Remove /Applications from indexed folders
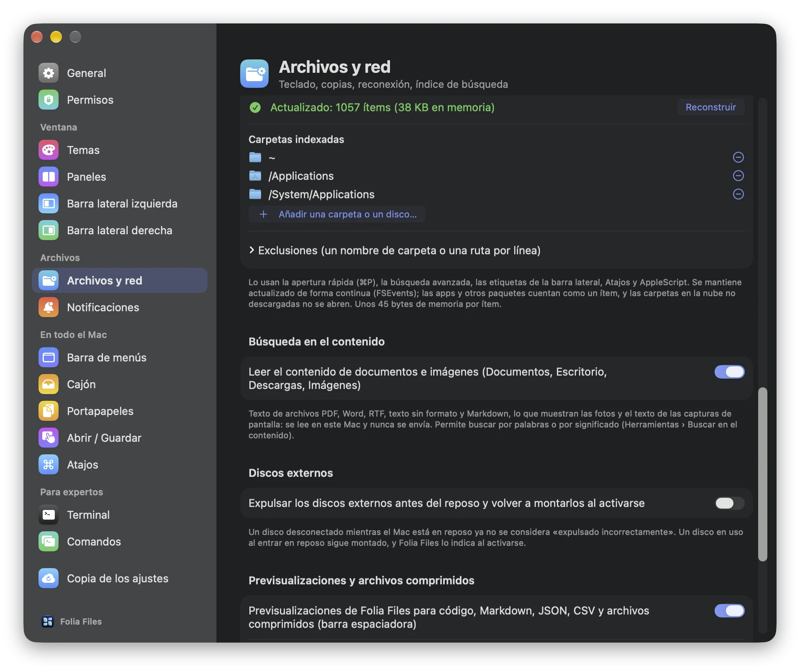 coord(738,176)
